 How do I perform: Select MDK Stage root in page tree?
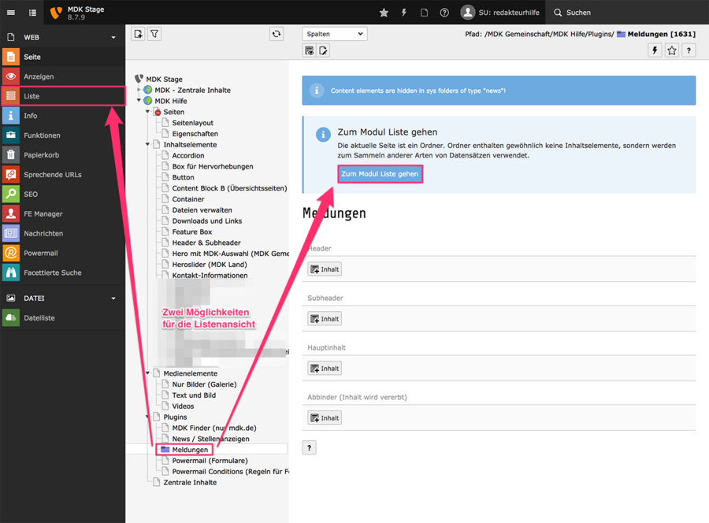click(x=164, y=79)
